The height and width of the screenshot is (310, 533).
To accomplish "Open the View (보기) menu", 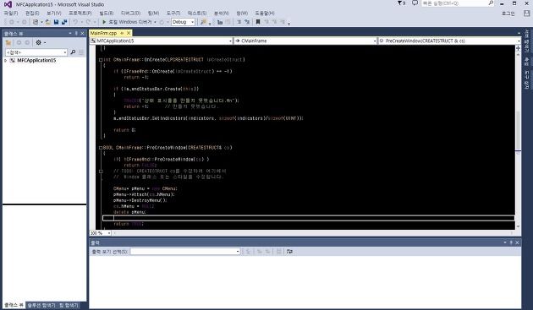I will (x=53, y=14).
